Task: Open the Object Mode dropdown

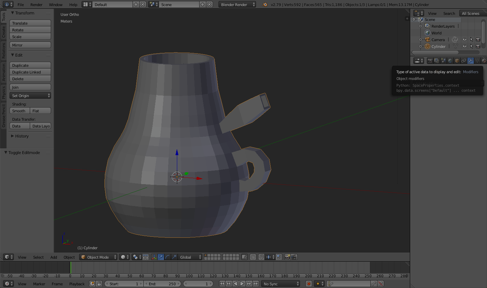Action: (98, 257)
